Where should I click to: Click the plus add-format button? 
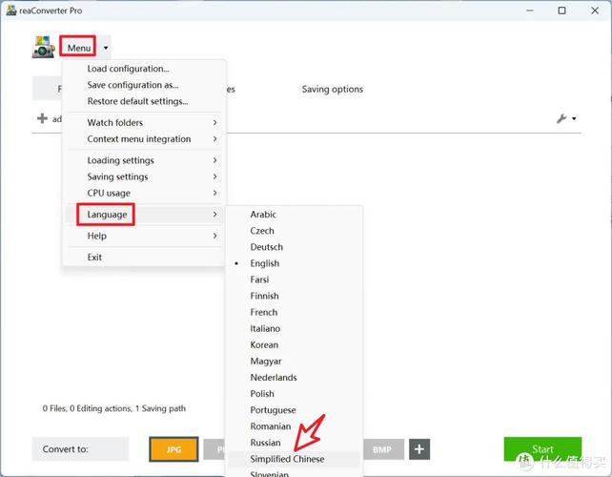[419, 449]
